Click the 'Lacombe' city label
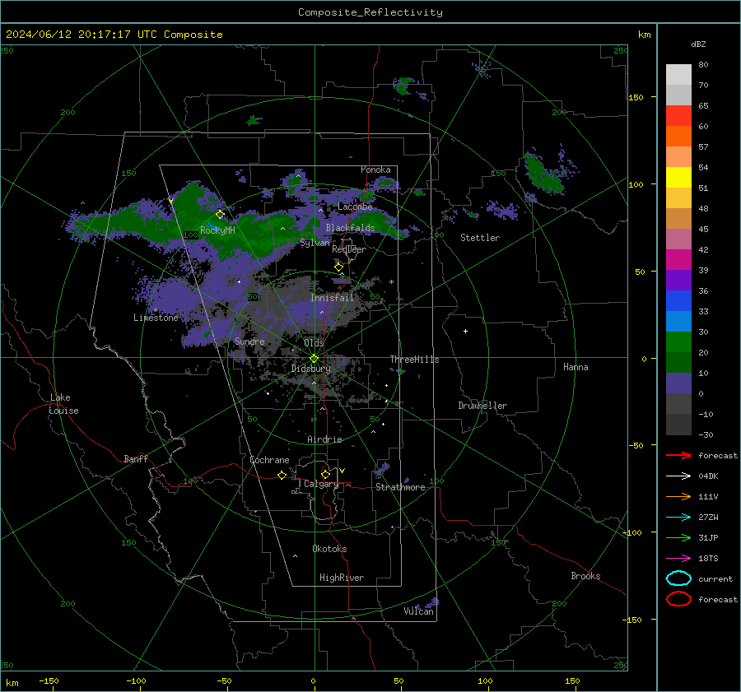The width and height of the screenshot is (741, 692). pyautogui.click(x=355, y=207)
